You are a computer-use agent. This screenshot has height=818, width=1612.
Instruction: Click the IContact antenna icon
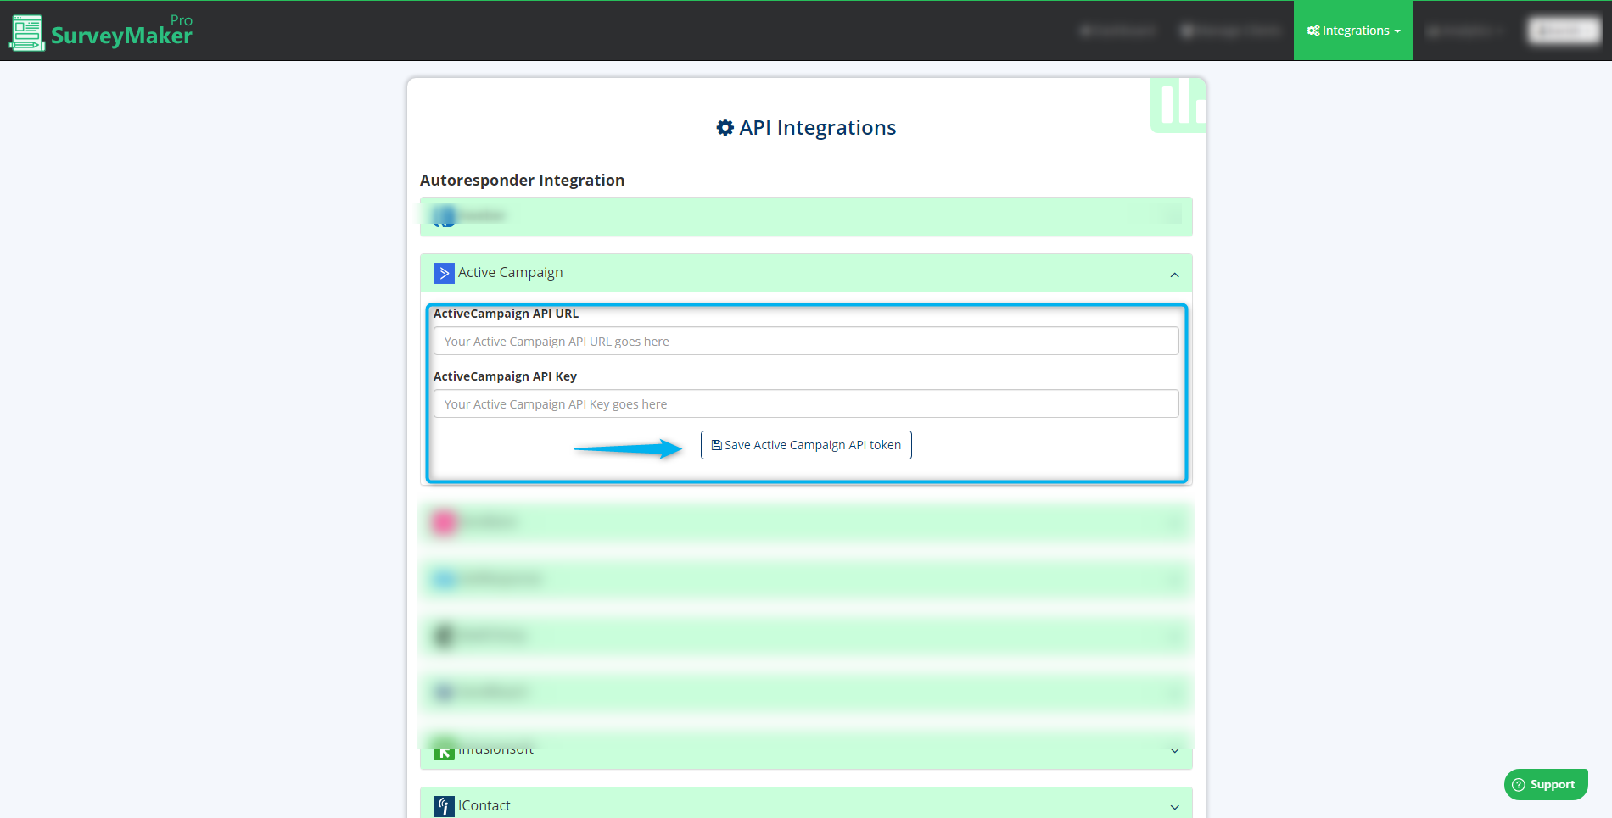click(444, 805)
